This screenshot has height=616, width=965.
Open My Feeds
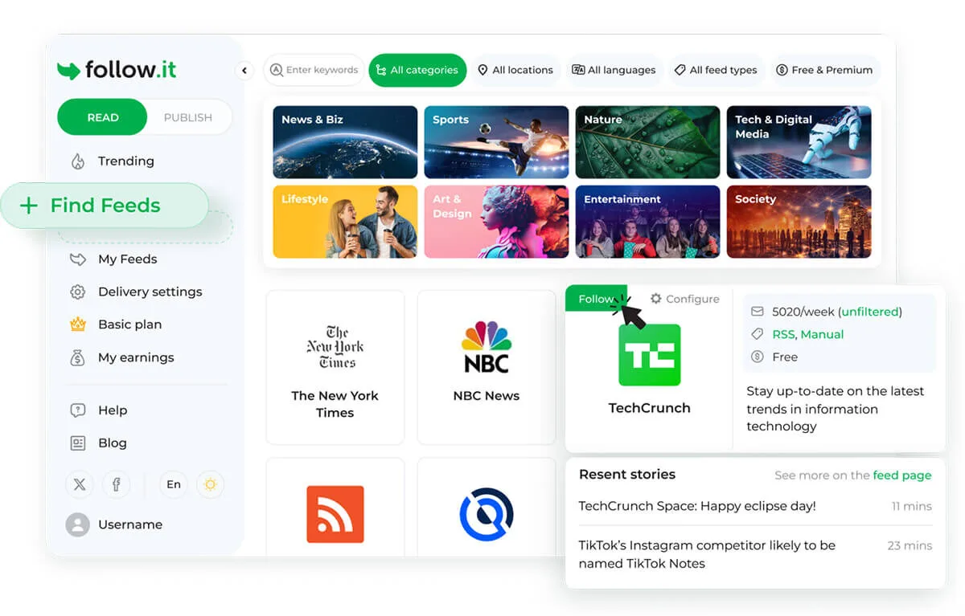[x=127, y=259]
